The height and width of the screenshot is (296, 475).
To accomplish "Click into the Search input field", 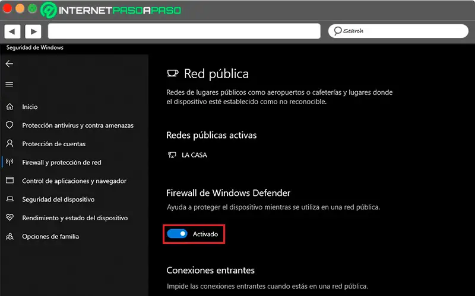I will tap(398, 31).
